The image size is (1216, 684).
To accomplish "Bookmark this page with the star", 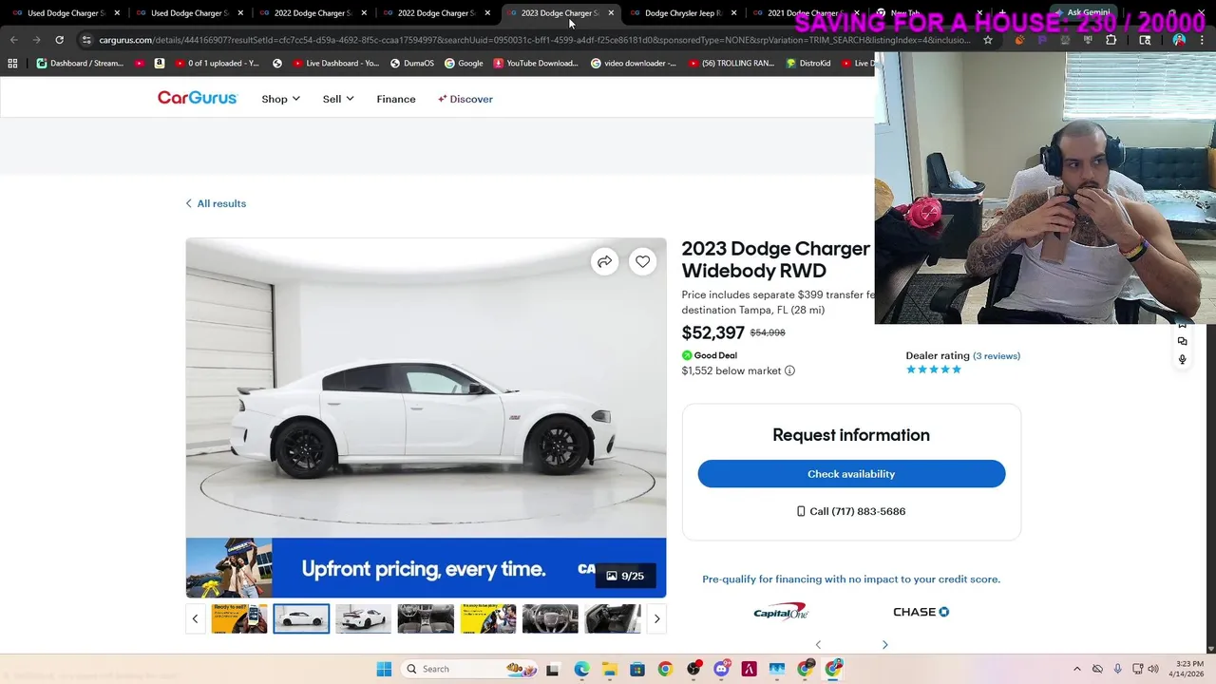I will [988, 40].
